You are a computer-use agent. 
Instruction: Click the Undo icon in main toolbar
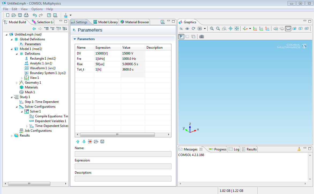click(35, 15)
